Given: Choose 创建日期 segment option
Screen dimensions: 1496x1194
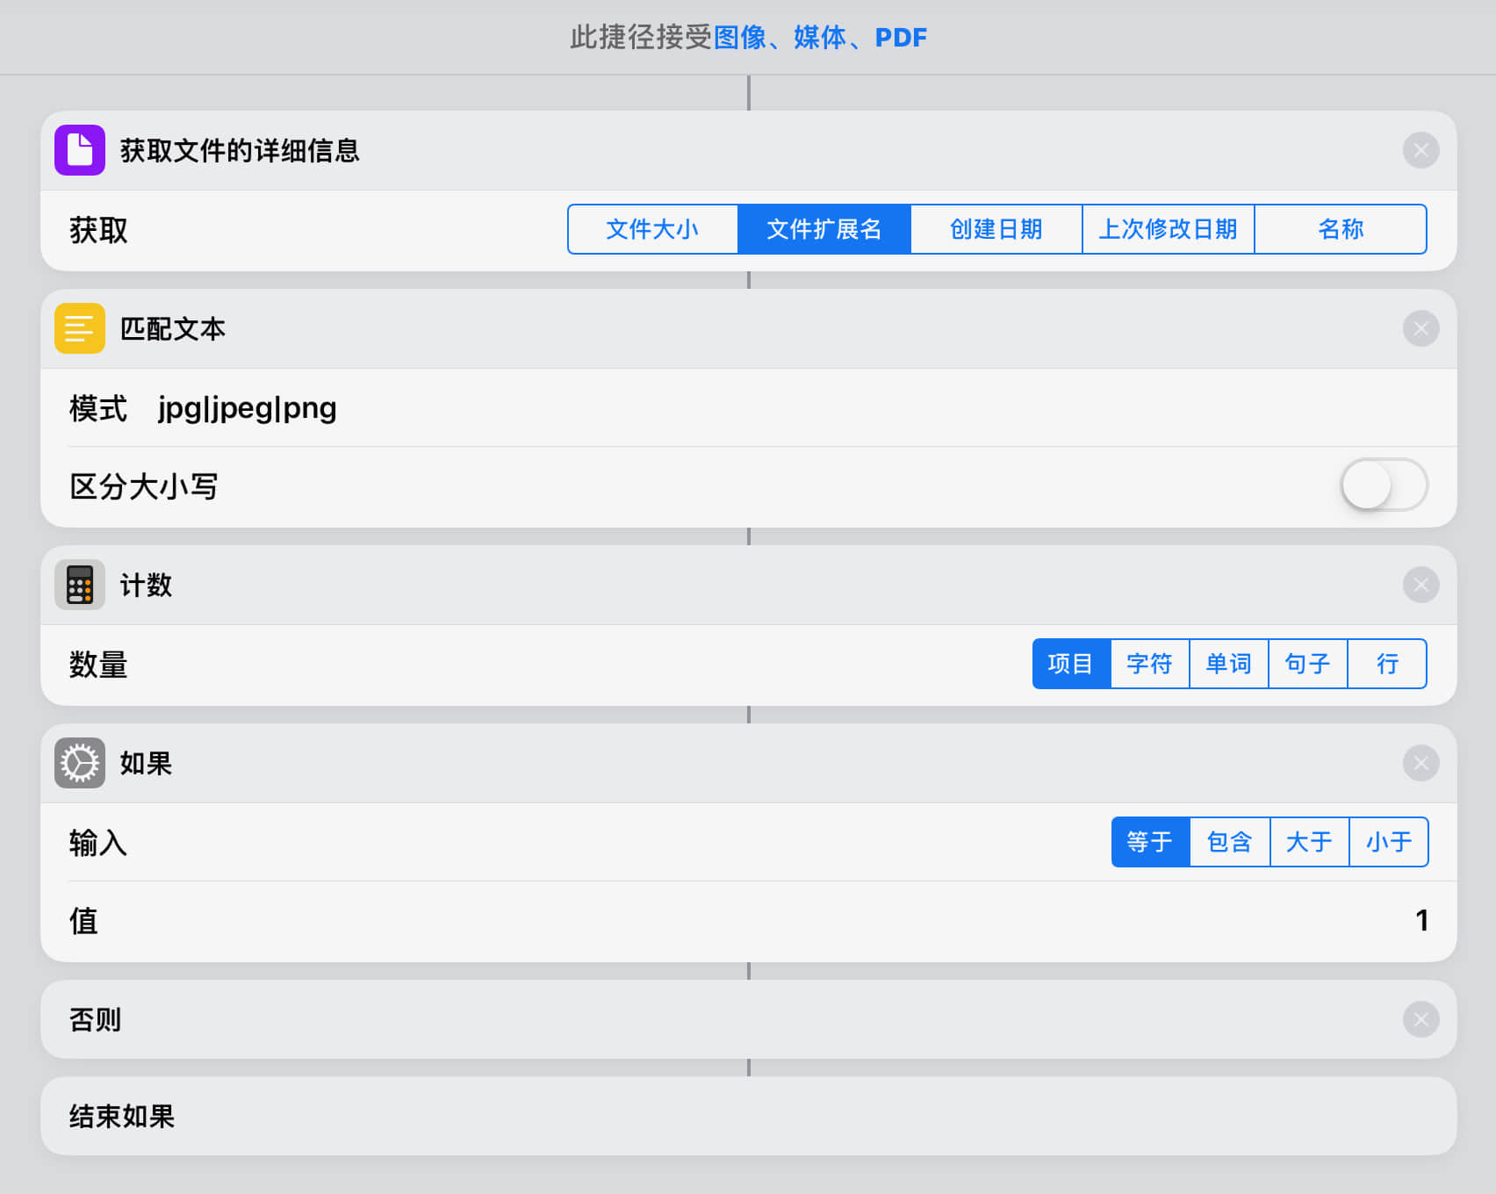Looking at the screenshot, I should pos(996,229).
